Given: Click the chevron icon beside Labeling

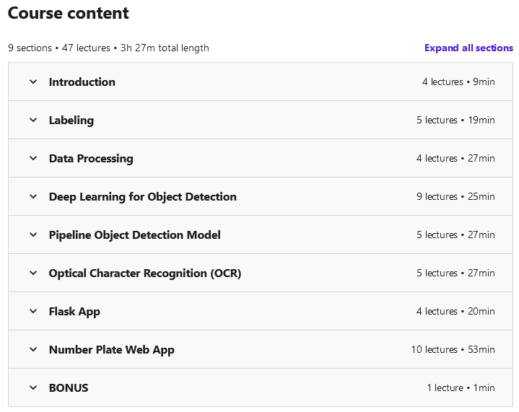Looking at the screenshot, I should (x=33, y=120).
